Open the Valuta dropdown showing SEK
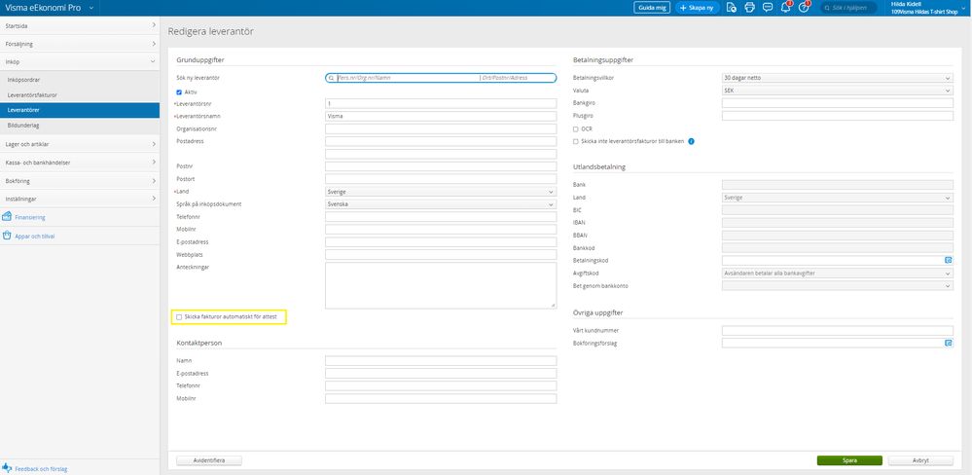 coord(837,91)
